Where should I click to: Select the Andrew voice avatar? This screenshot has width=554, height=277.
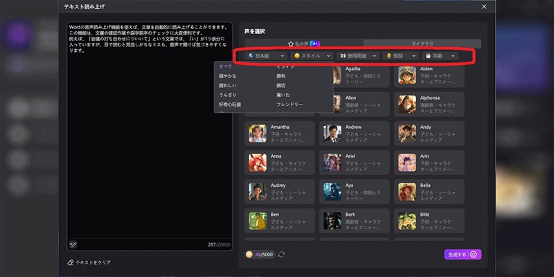tap(332, 134)
